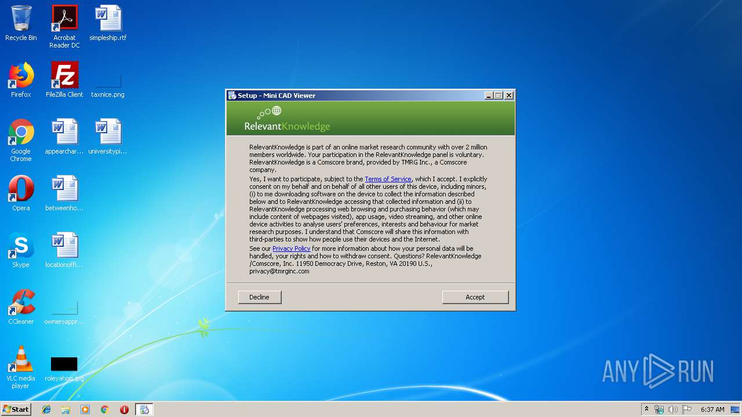Viewport: 742px width, 417px height.
Task: Open network status tray icon
Action: (x=659, y=409)
